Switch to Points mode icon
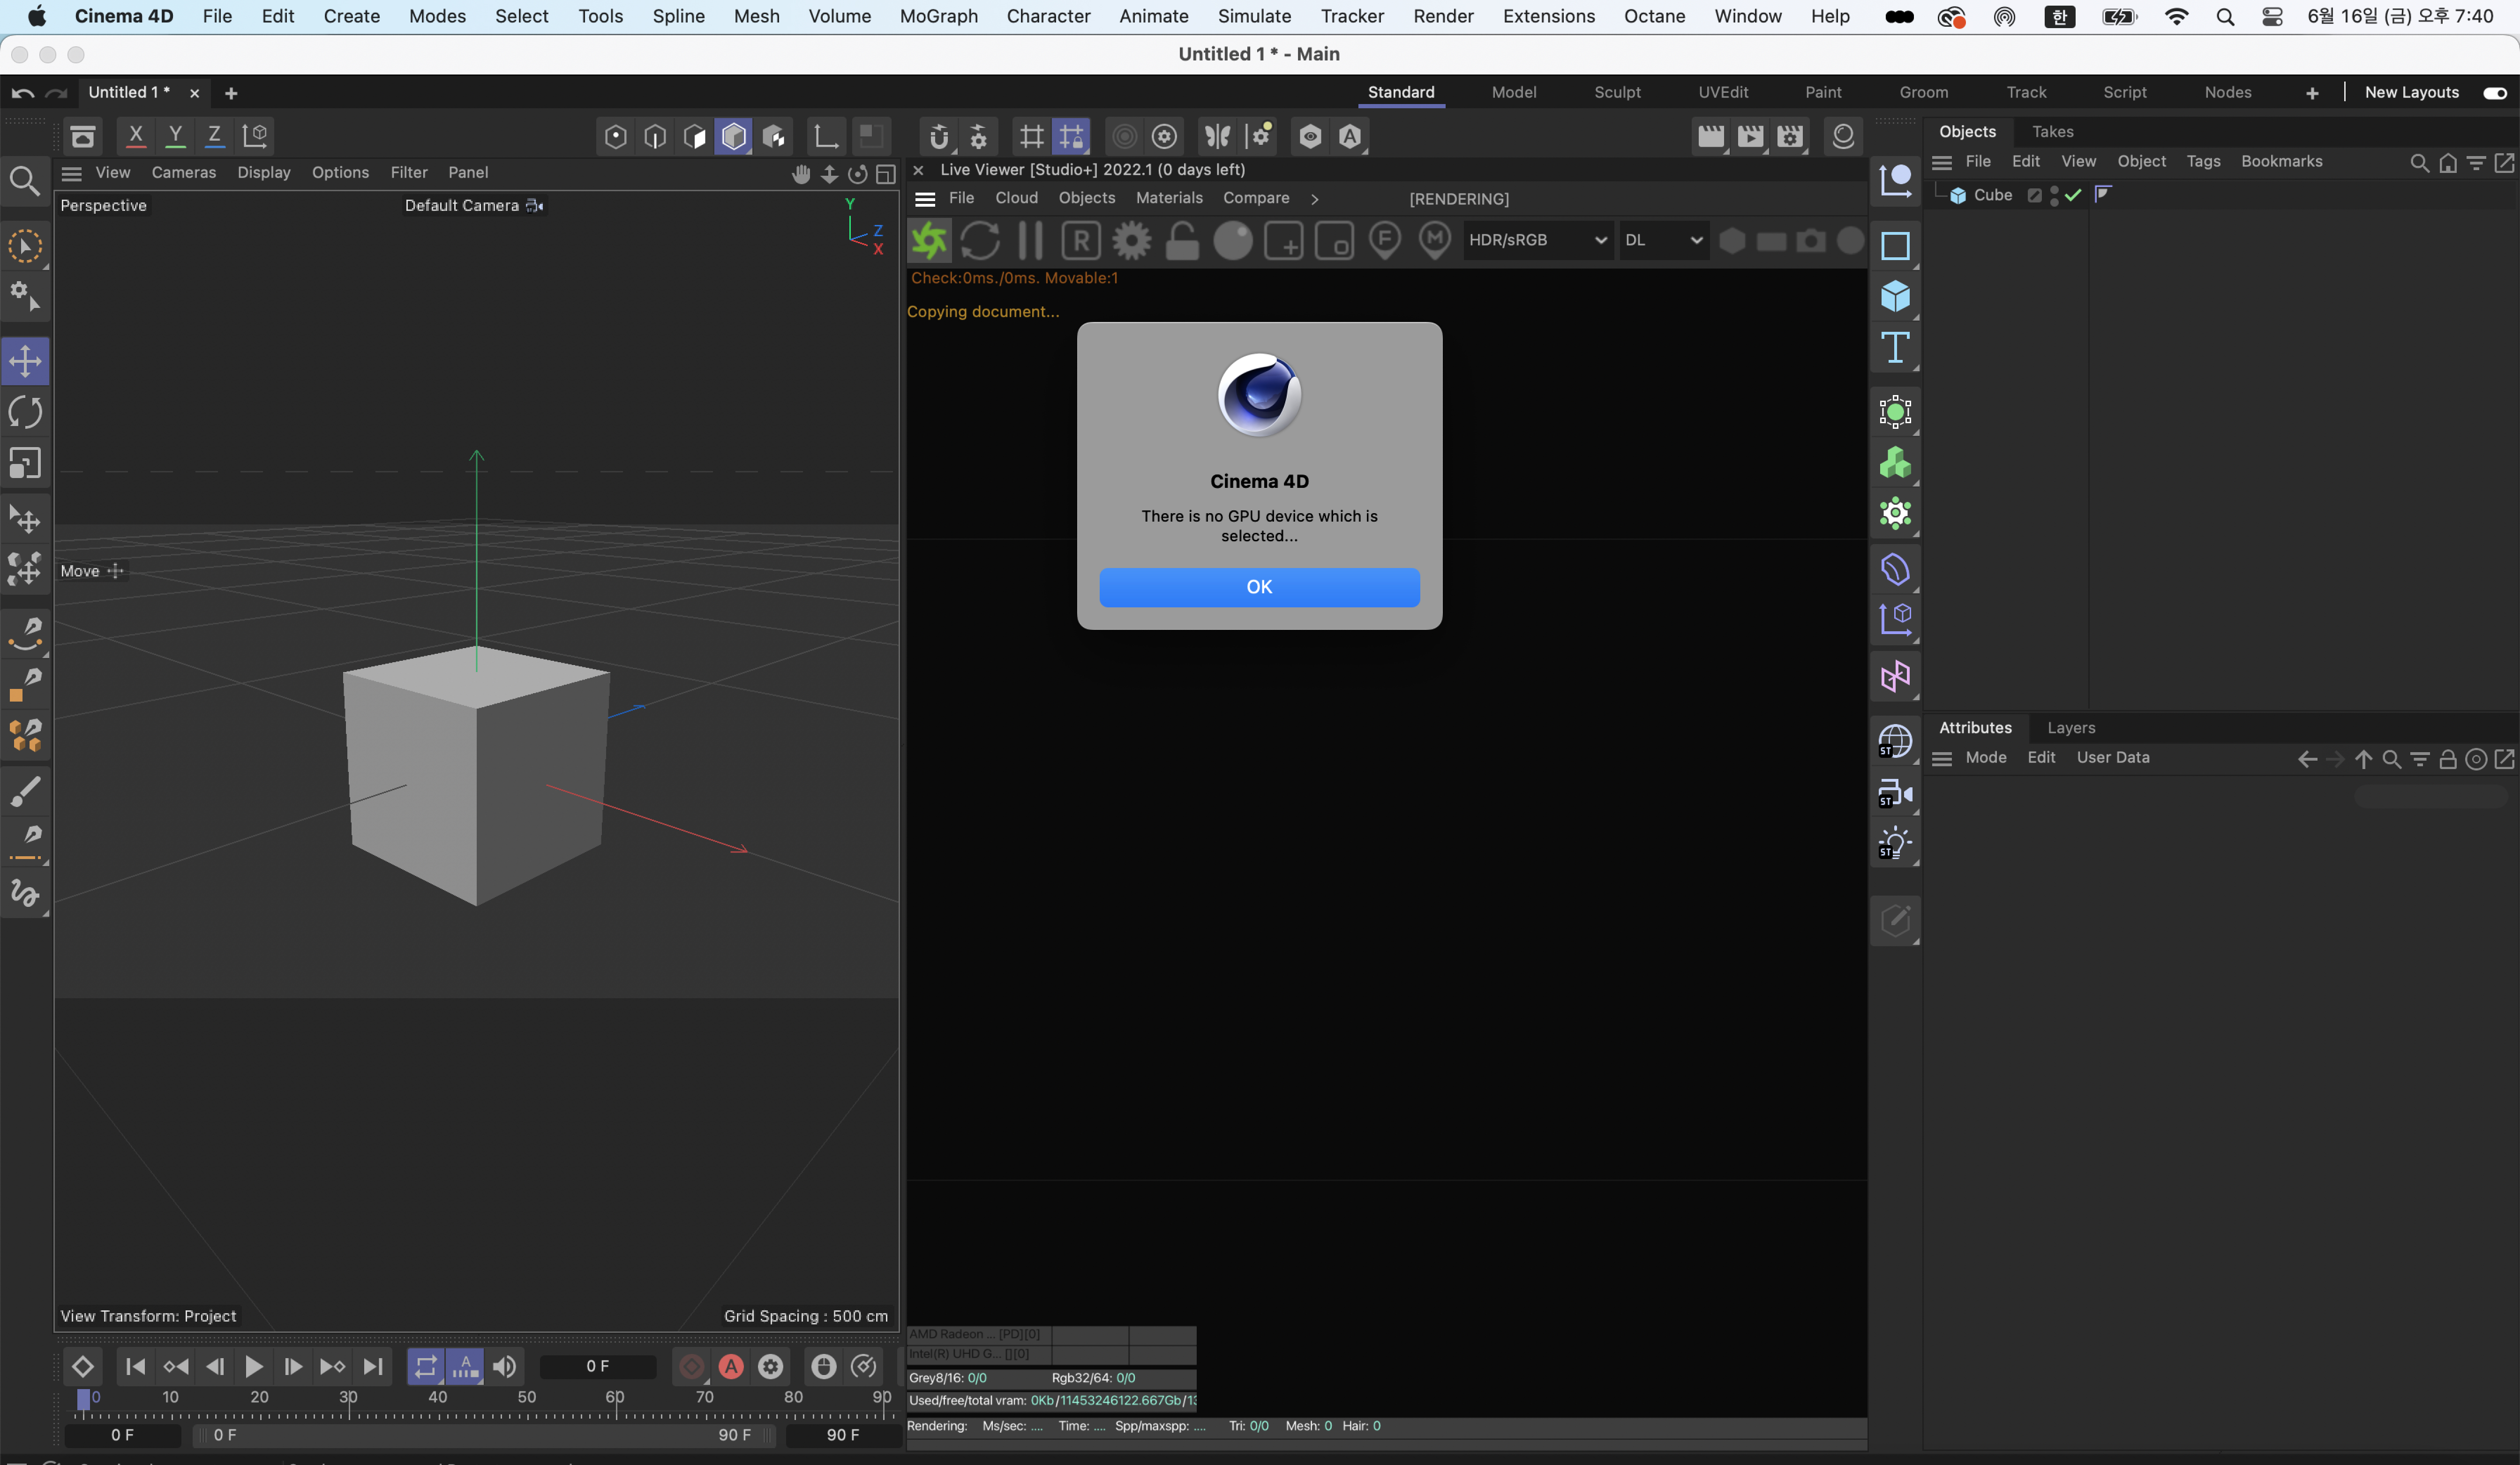This screenshot has width=2520, height=1465. pyautogui.click(x=615, y=136)
